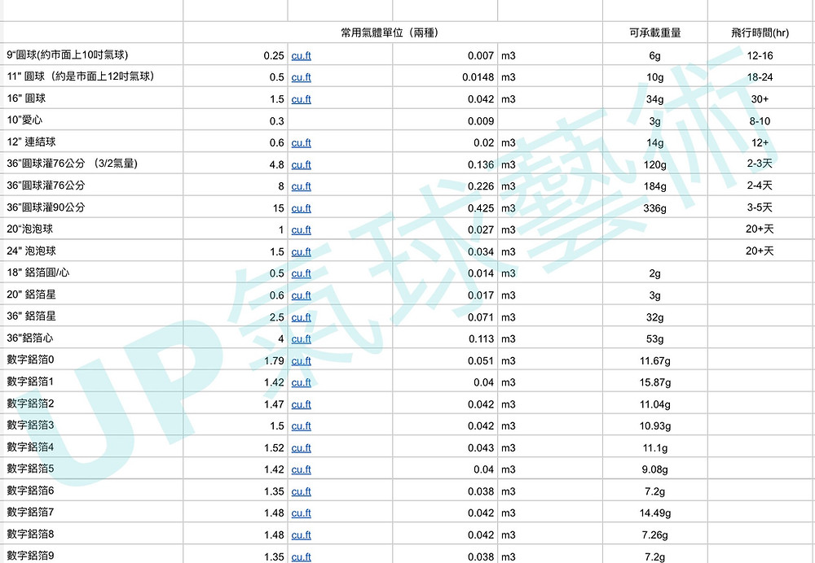Image resolution: width=815 pixels, height=563 pixels.
Task: Open the cu.ft link in the 數字鋁箔2 row
Action: coord(301,404)
